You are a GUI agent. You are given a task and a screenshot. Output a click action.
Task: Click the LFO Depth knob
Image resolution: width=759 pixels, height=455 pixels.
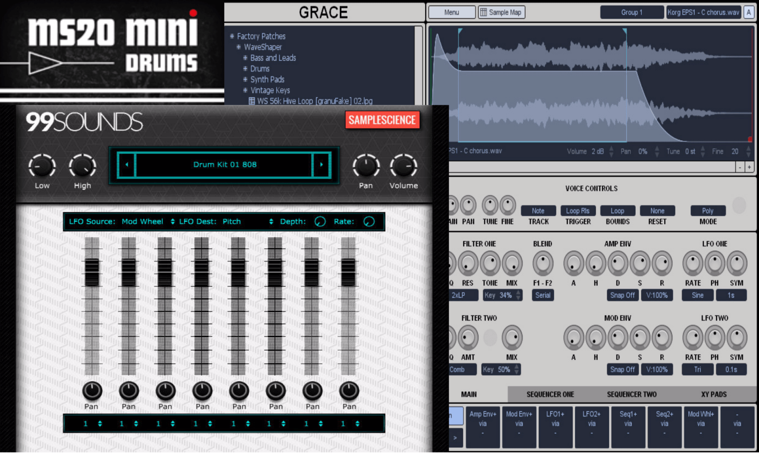tap(320, 221)
